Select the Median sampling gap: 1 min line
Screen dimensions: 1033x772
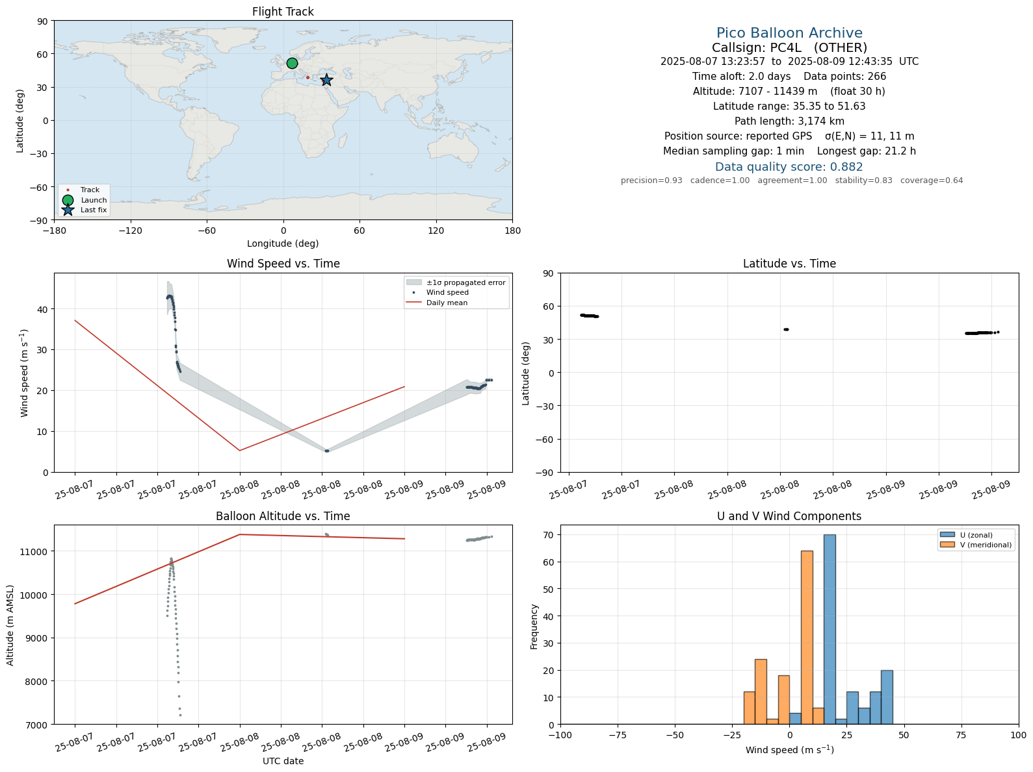coord(789,151)
